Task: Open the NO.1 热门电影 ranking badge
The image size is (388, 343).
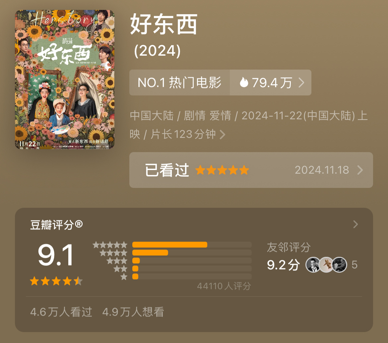Action: click(x=179, y=82)
